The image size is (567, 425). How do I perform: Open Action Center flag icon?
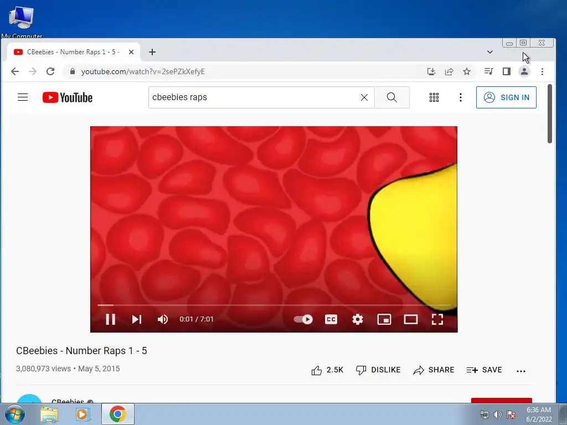click(511, 414)
